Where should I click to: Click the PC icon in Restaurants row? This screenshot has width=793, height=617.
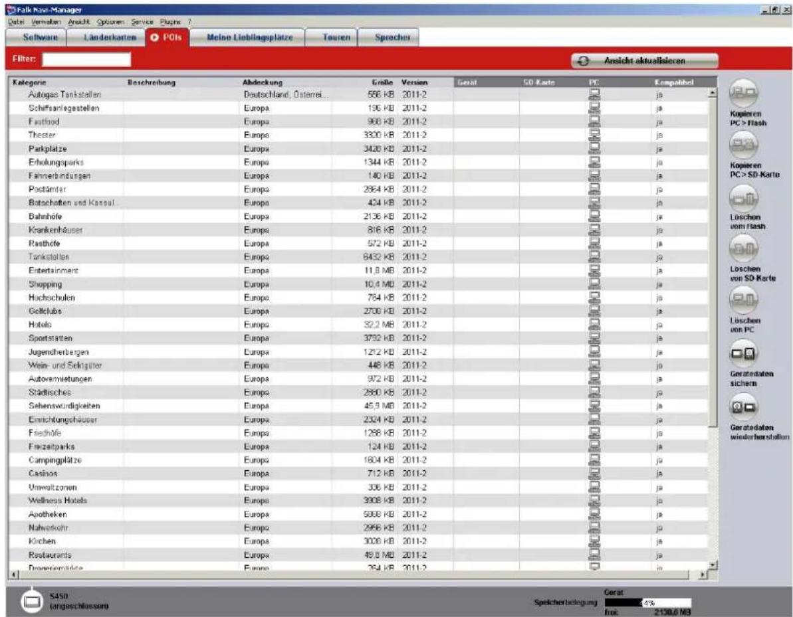(x=595, y=555)
